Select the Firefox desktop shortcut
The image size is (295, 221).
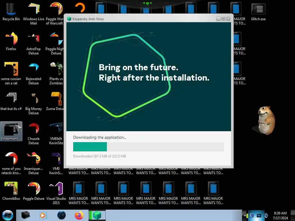click(11, 41)
